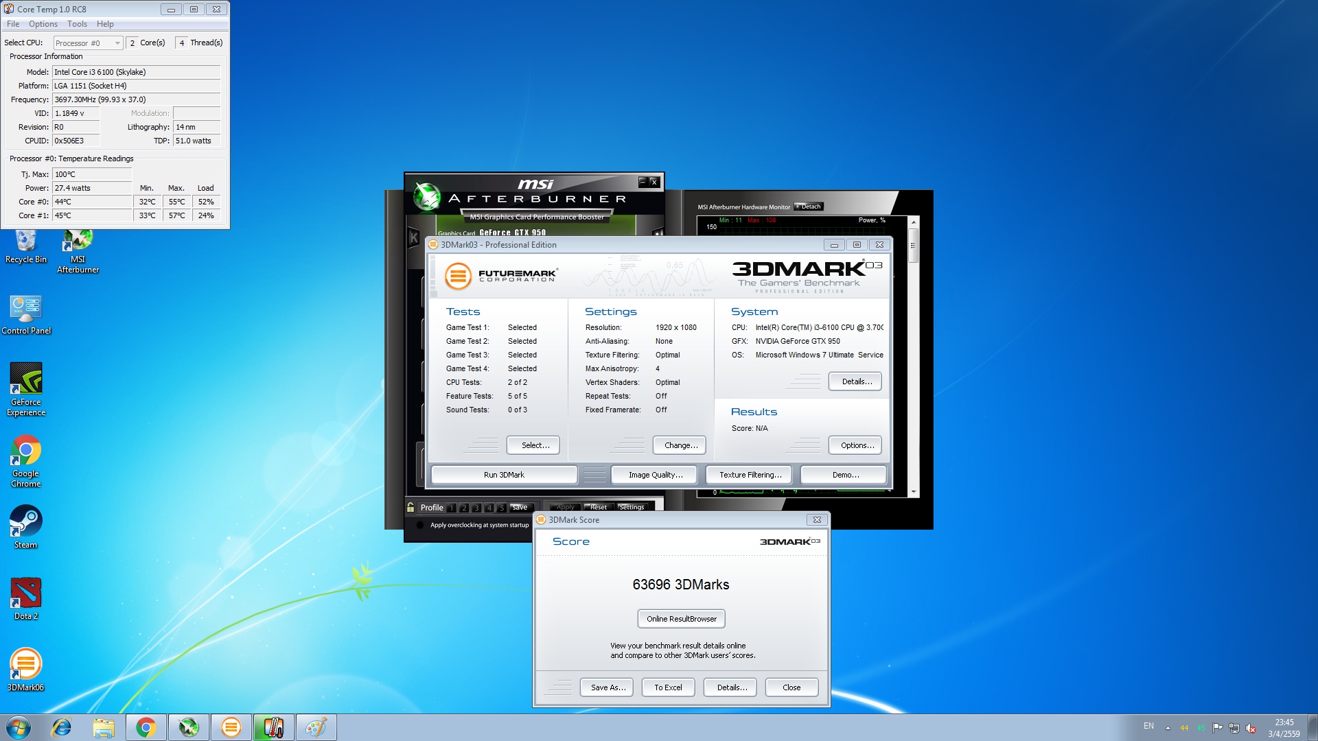1318x741 pixels.
Task: Click the hardware monitor scrollbar down arrow
Action: click(913, 492)
